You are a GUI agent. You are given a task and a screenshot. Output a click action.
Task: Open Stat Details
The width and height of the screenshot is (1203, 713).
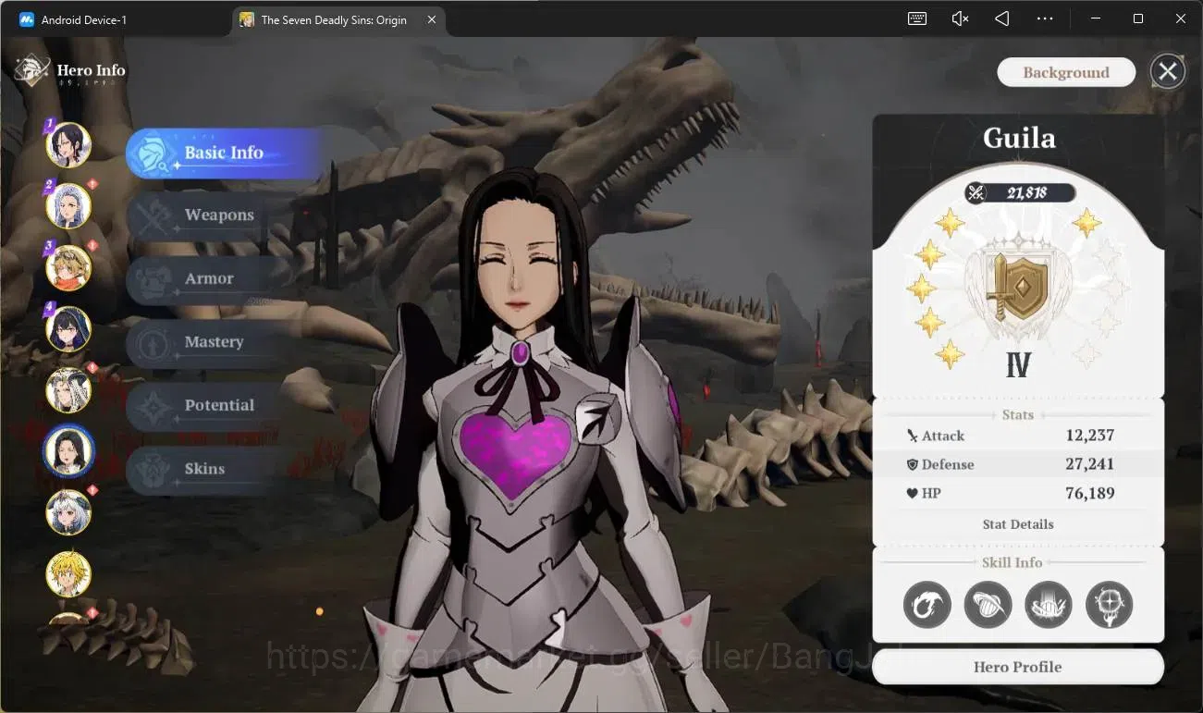[x=1018, y=524]
